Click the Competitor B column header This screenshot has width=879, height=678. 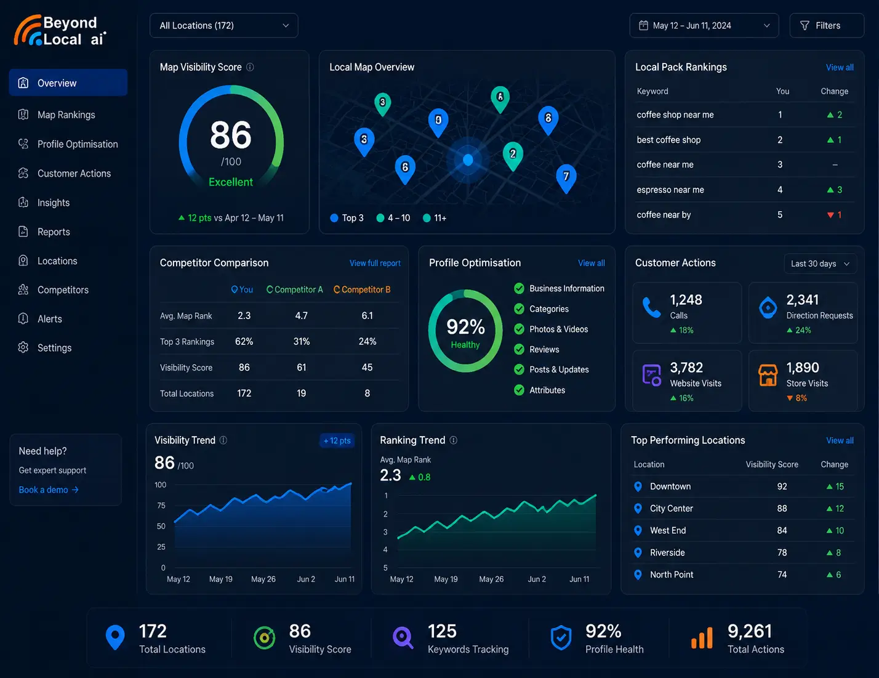(x=362, y=289)
